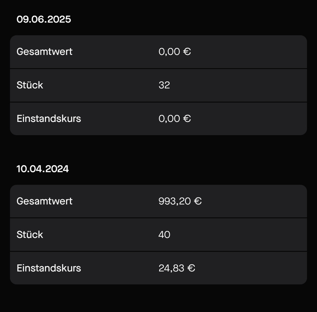The width and height of the screenshot is (317, 312).
Task: Click the euro sign after 24,83
Action: [x=191, y=268]
